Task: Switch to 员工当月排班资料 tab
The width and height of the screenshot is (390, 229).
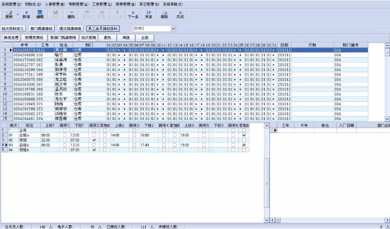Action: [103, 29]
